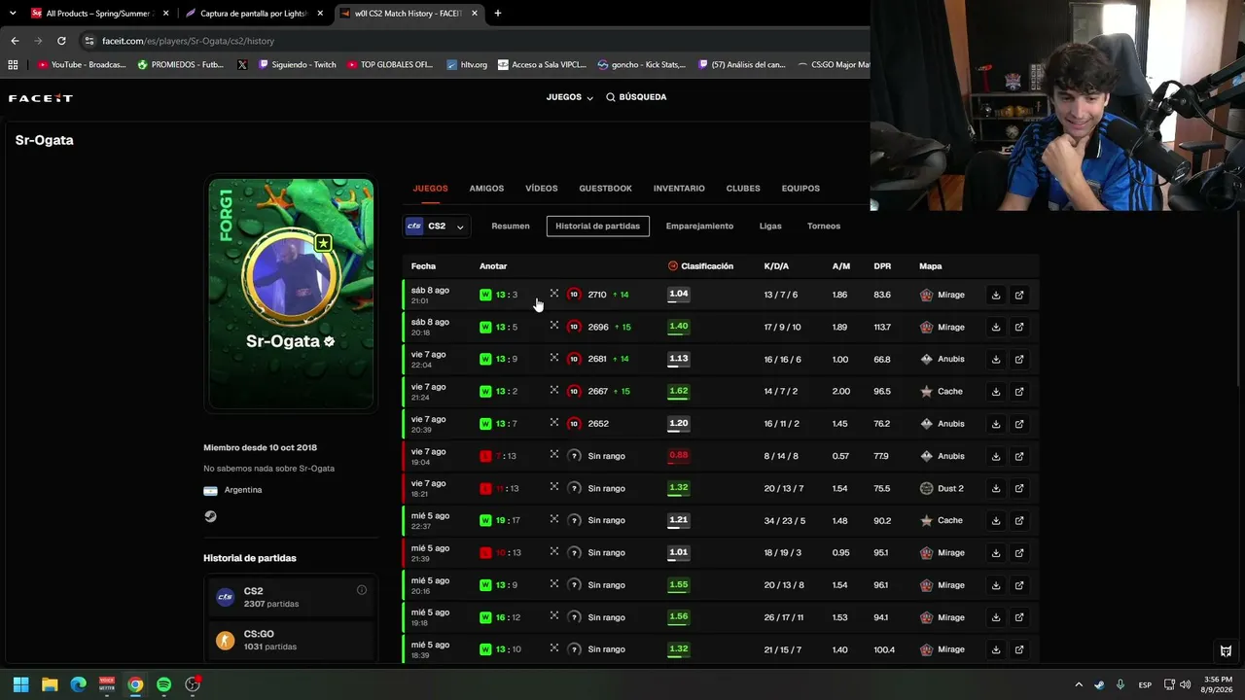
Task: Open the YouTube bookmark
Action: 82,65
